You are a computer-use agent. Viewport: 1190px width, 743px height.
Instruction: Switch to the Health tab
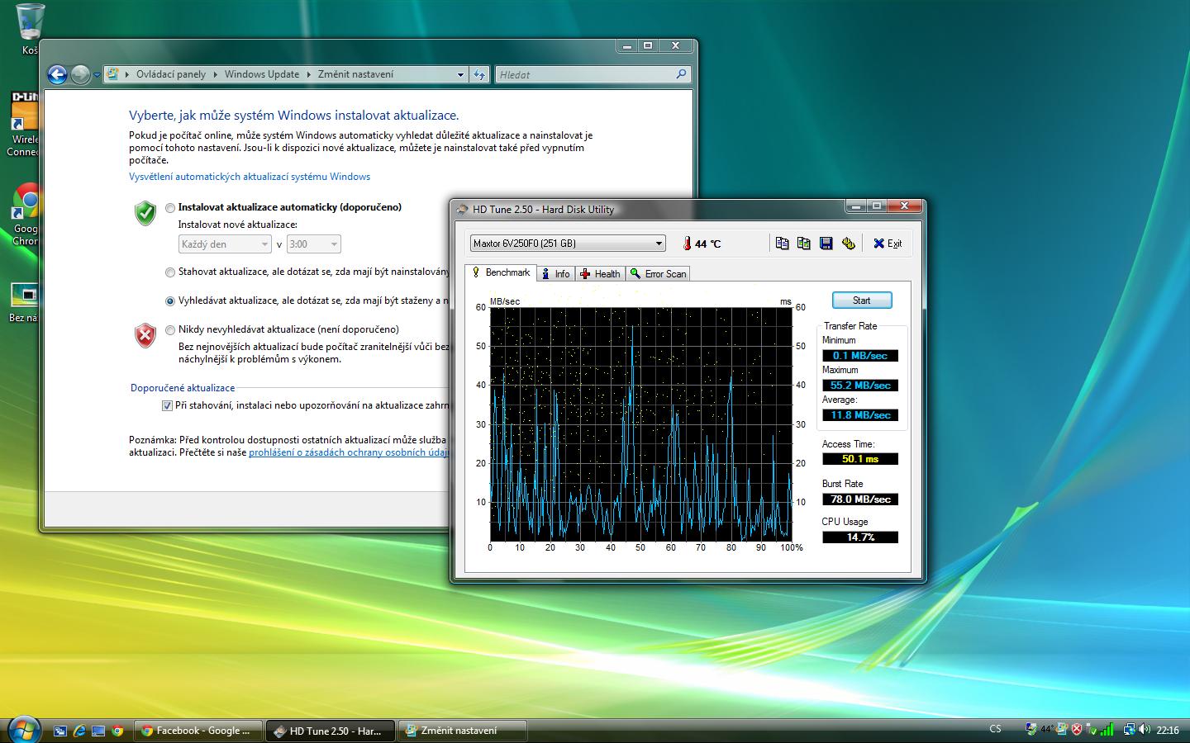(600, 274)
